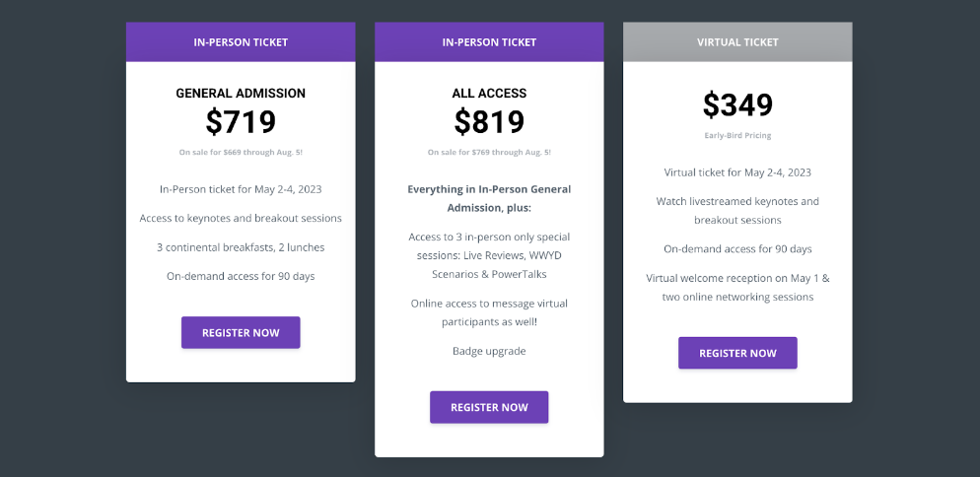The width and height of the screenshot is (980, 477).
Task: Click the Everything in In-Person General Admission text
Action: click(x=489, y=198)
